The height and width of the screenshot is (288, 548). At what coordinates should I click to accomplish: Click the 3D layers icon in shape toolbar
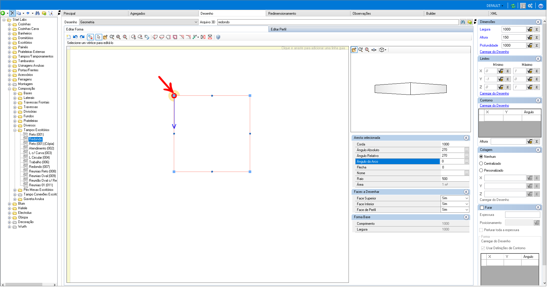(x=218, y=37)
